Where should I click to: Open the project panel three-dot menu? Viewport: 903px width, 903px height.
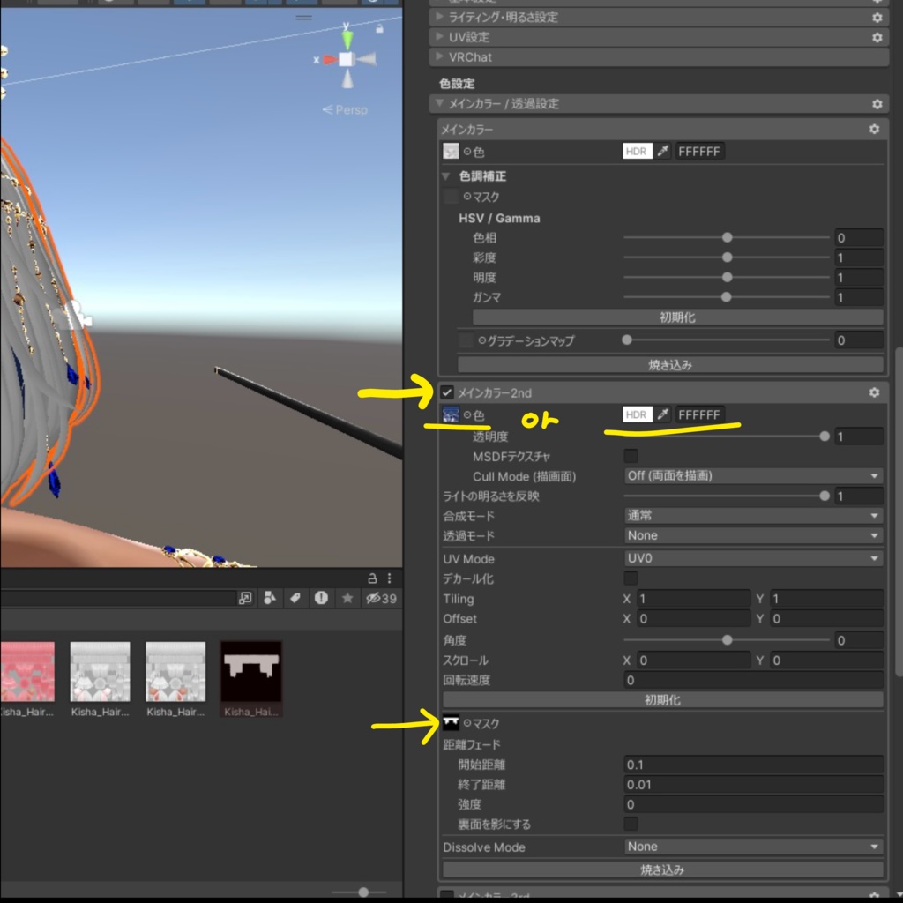click(x=389, y=578)
